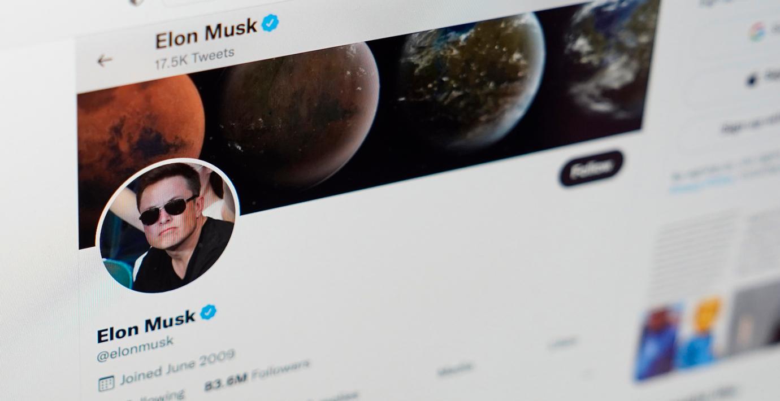Open the blue-toned leftmost sidebar thumbnail
Viewport: 780px width, 401px height.
pyautogui.click(x=657, y=342)
